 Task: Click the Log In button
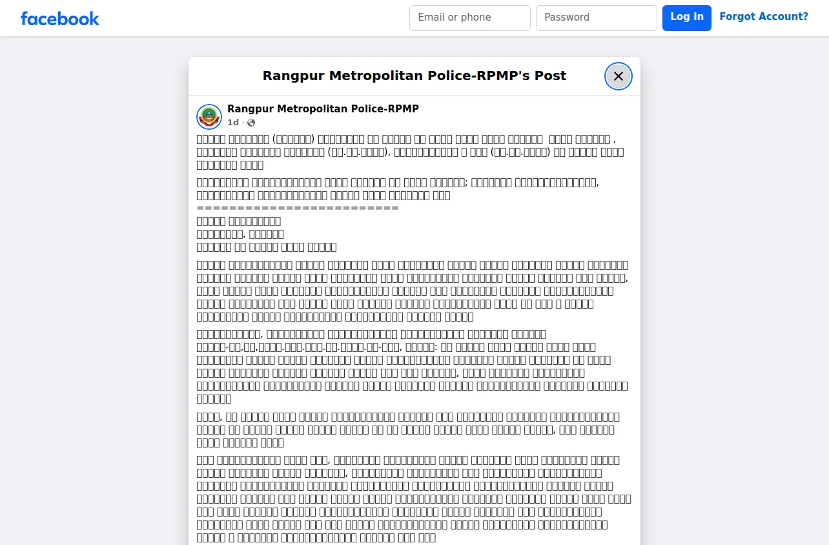click(x=687, y=17)
